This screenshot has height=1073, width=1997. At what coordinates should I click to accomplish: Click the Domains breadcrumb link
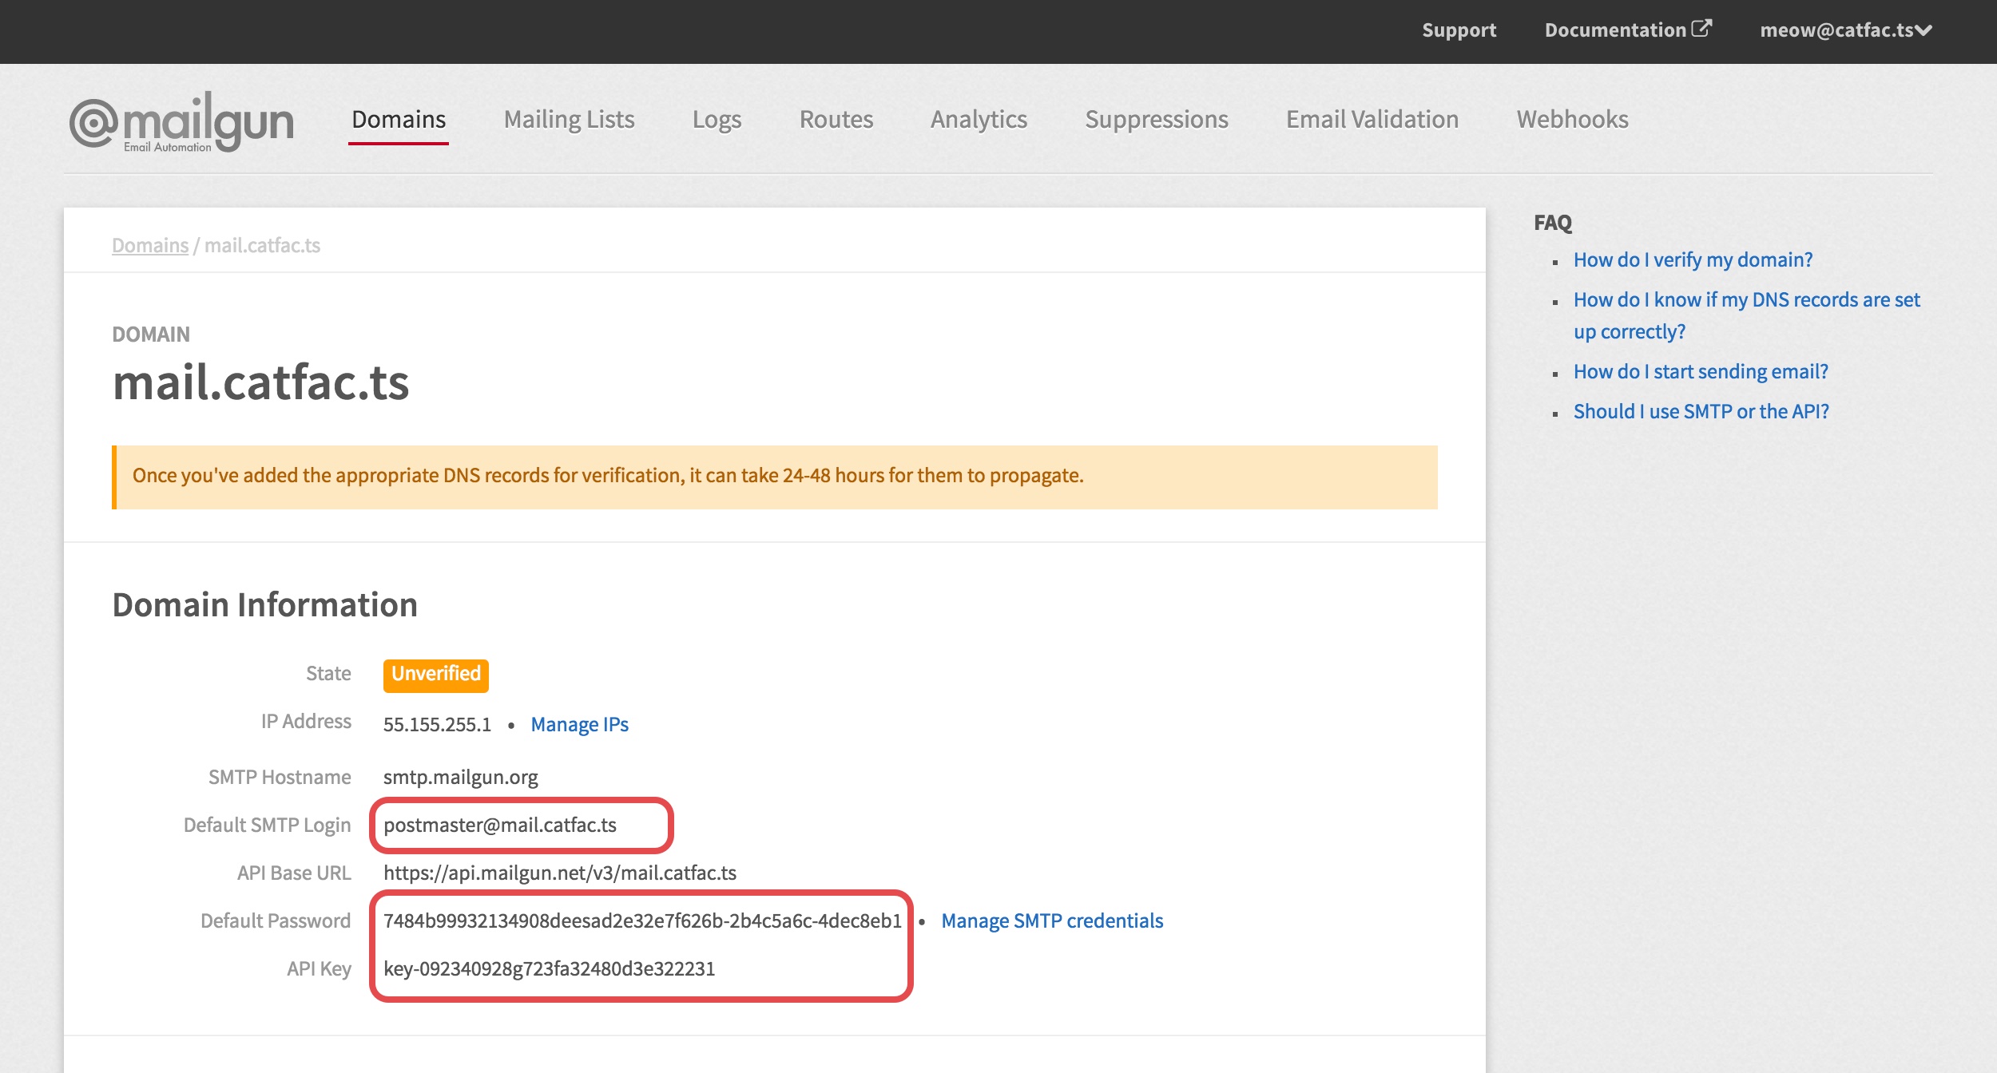coord(150,245)
